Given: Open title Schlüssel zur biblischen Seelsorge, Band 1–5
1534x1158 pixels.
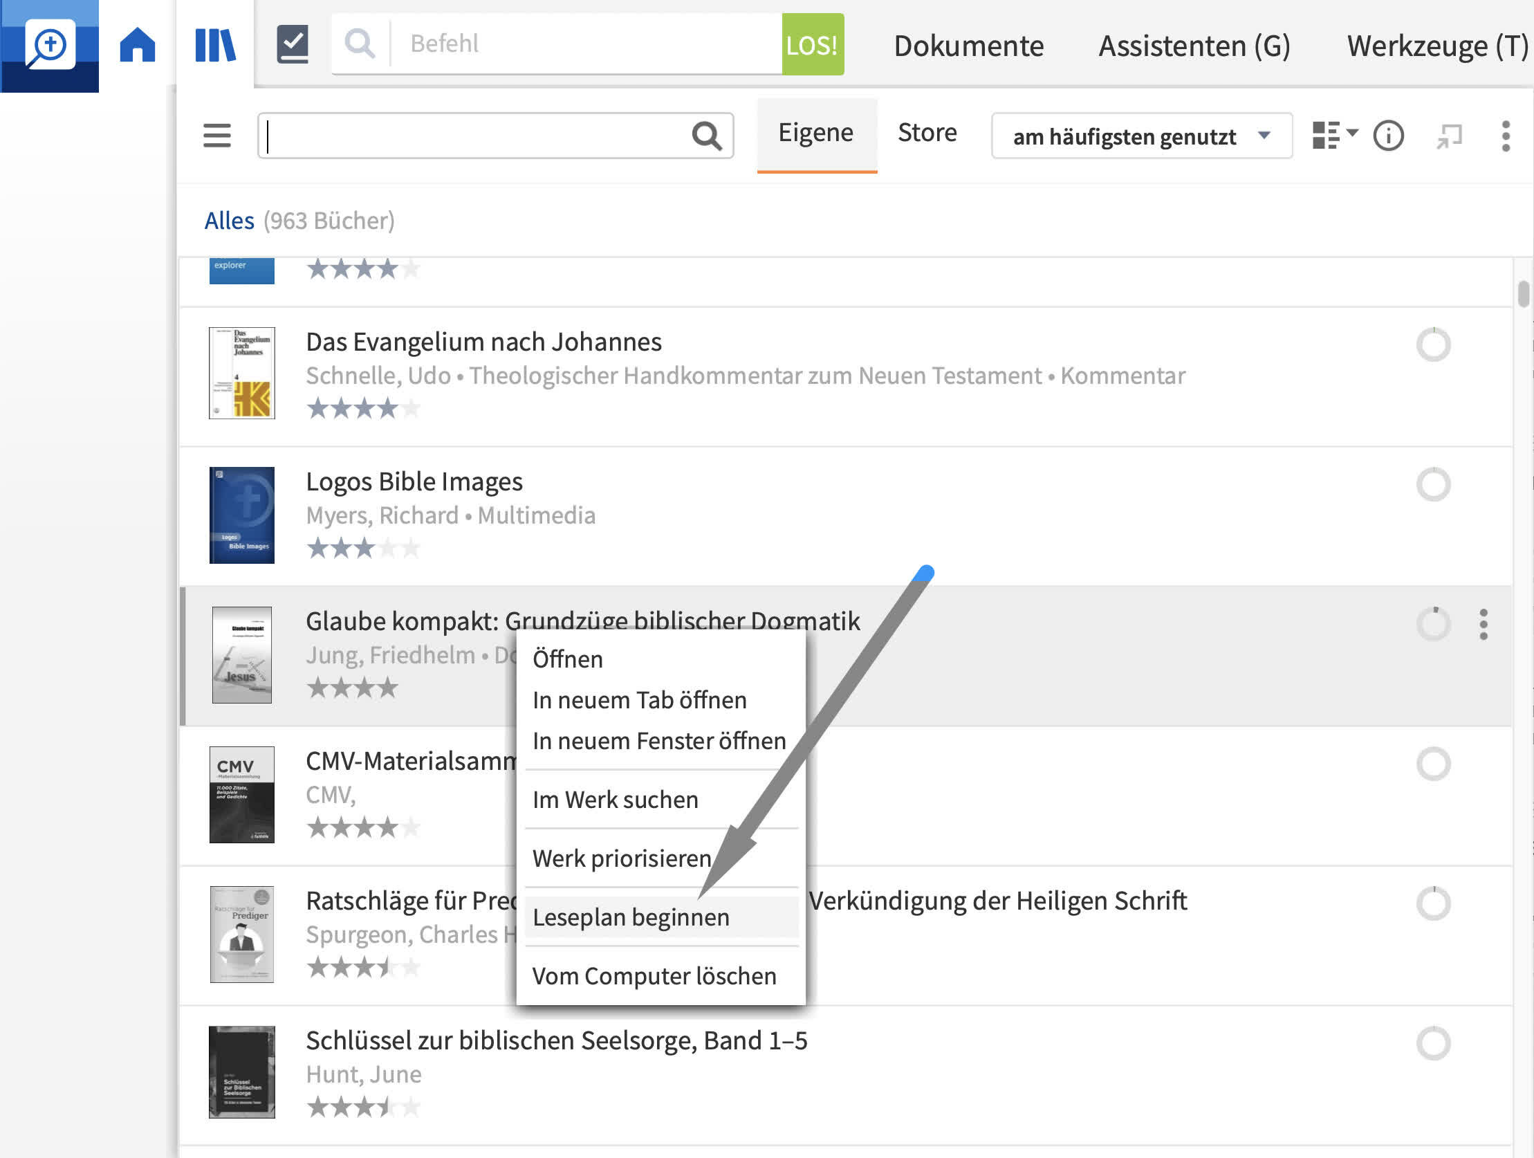Looking at the screenshot, I should pos(556,1040).
